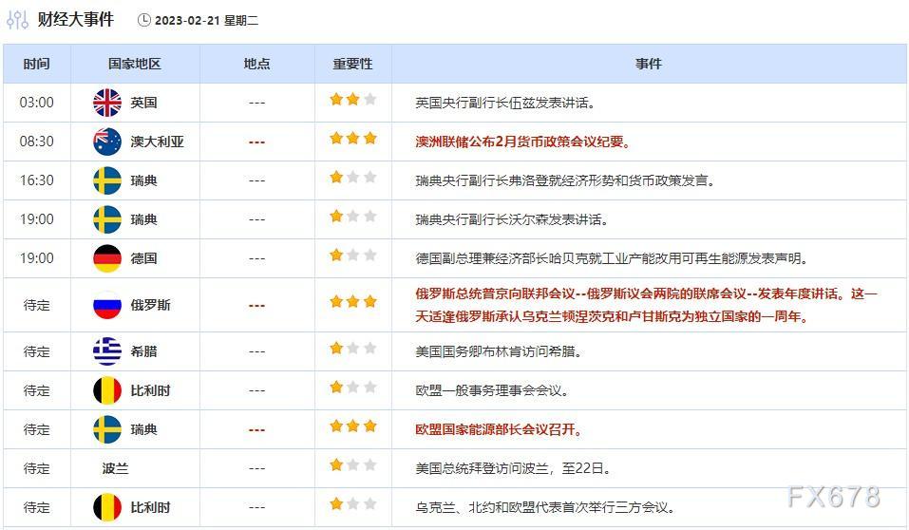Click the 时间 column header
Screen dimensions: 909x530
coord(36,64)
